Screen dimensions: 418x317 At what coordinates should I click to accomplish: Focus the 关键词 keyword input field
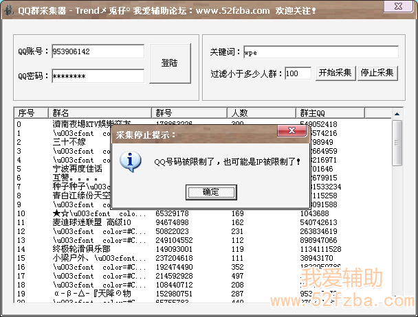click(321, 52)
